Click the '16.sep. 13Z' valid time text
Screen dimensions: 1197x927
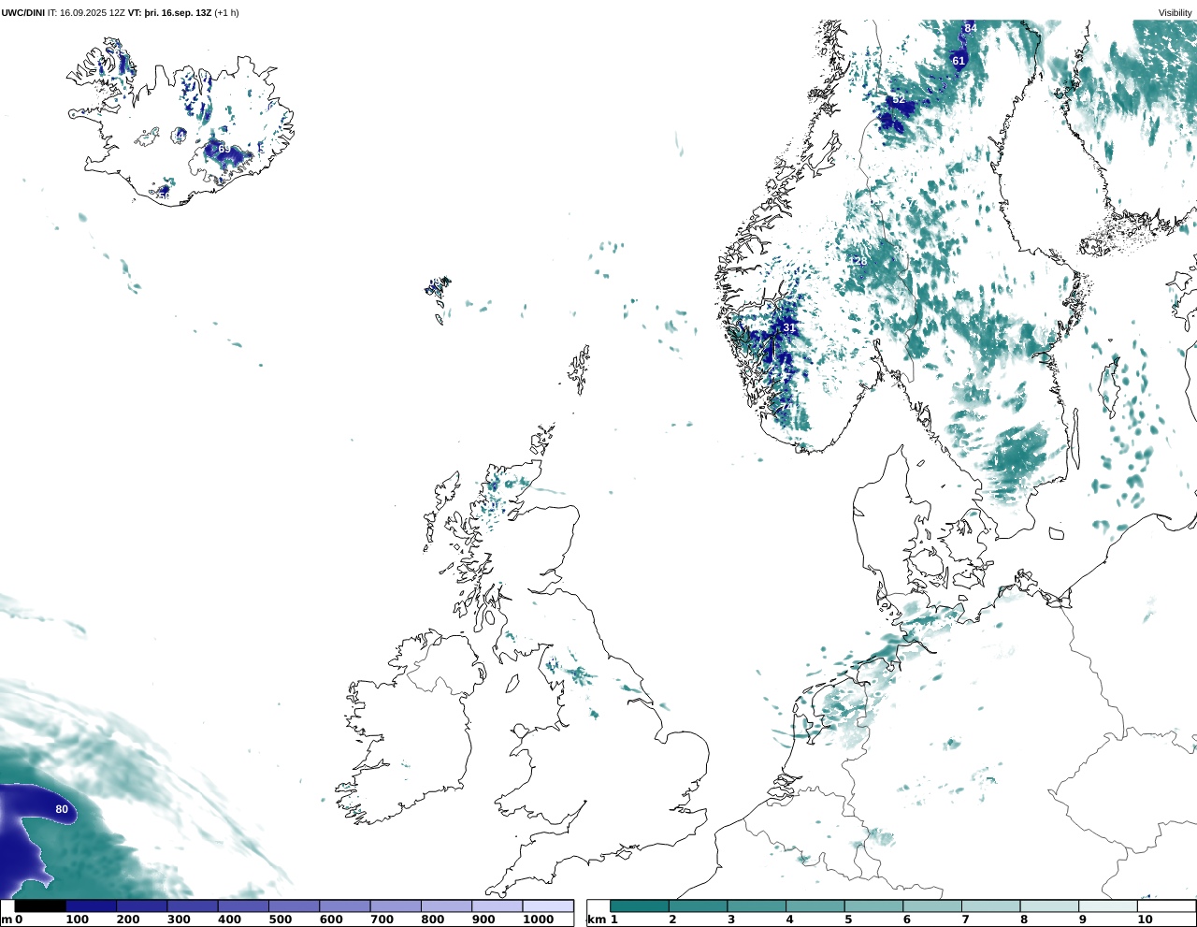pyautogui.click(x=185, y=13)
